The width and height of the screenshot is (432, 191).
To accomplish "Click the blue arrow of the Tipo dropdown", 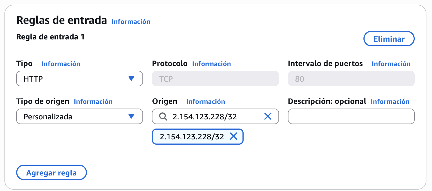I will (131, 79).
